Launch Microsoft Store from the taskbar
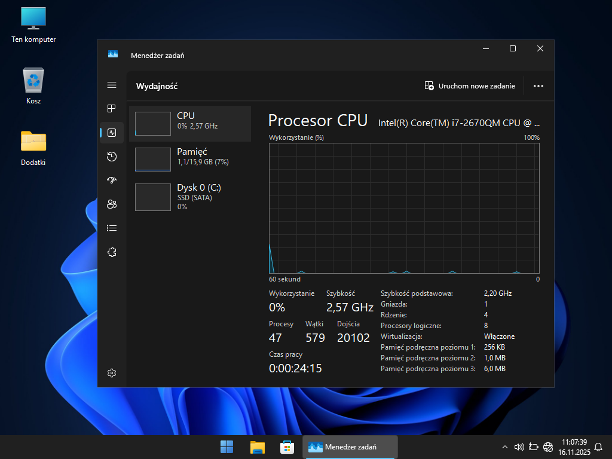612x459 pixels. click(287, 447)
